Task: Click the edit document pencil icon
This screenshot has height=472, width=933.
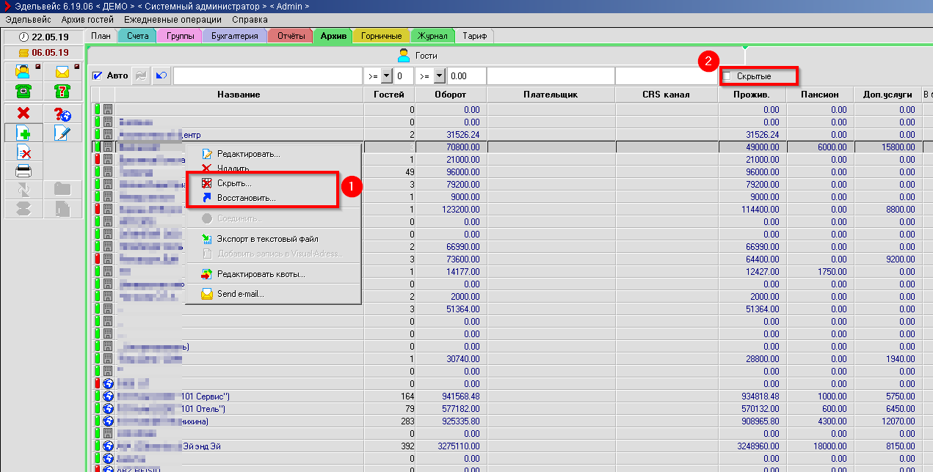Action: coord(62,133)
